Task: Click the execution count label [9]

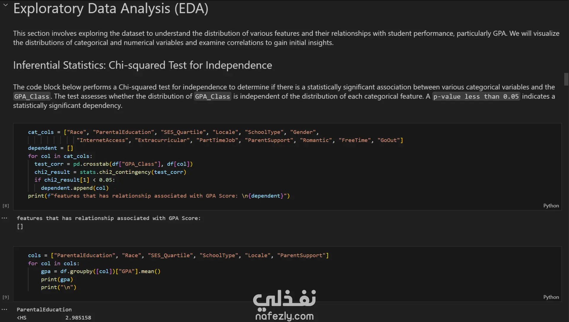Action: click(6, 297)
